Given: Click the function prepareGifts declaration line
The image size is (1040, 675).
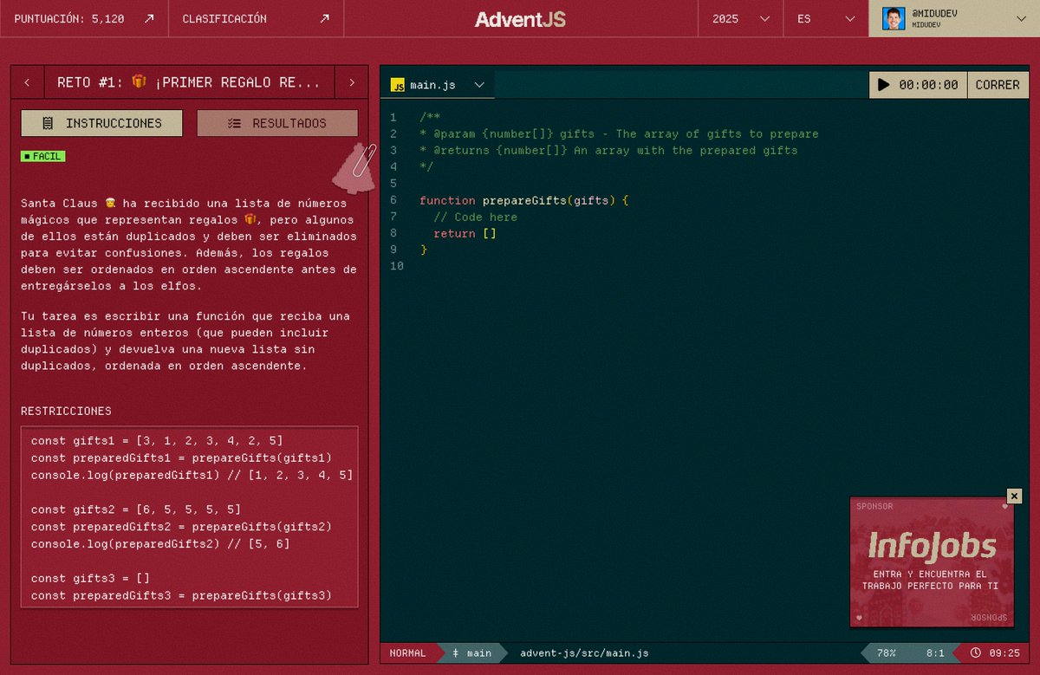Looking at the screenshot, I should (x=523, y=200).
